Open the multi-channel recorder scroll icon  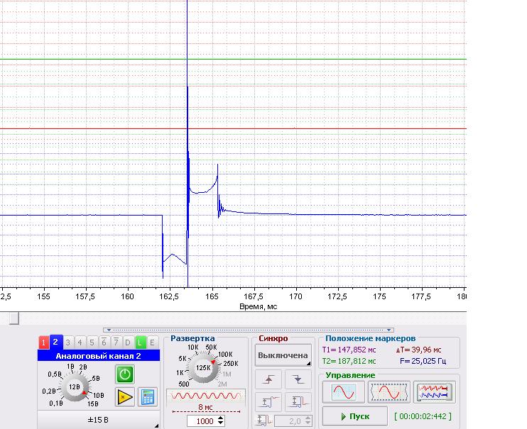(434, 392)
